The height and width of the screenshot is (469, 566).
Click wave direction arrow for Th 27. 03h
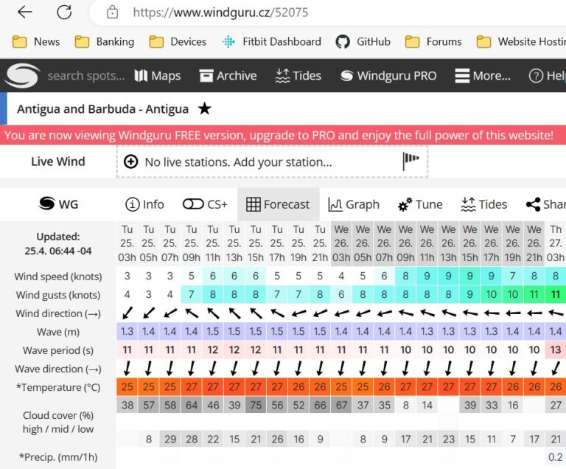tap(556, 368)
